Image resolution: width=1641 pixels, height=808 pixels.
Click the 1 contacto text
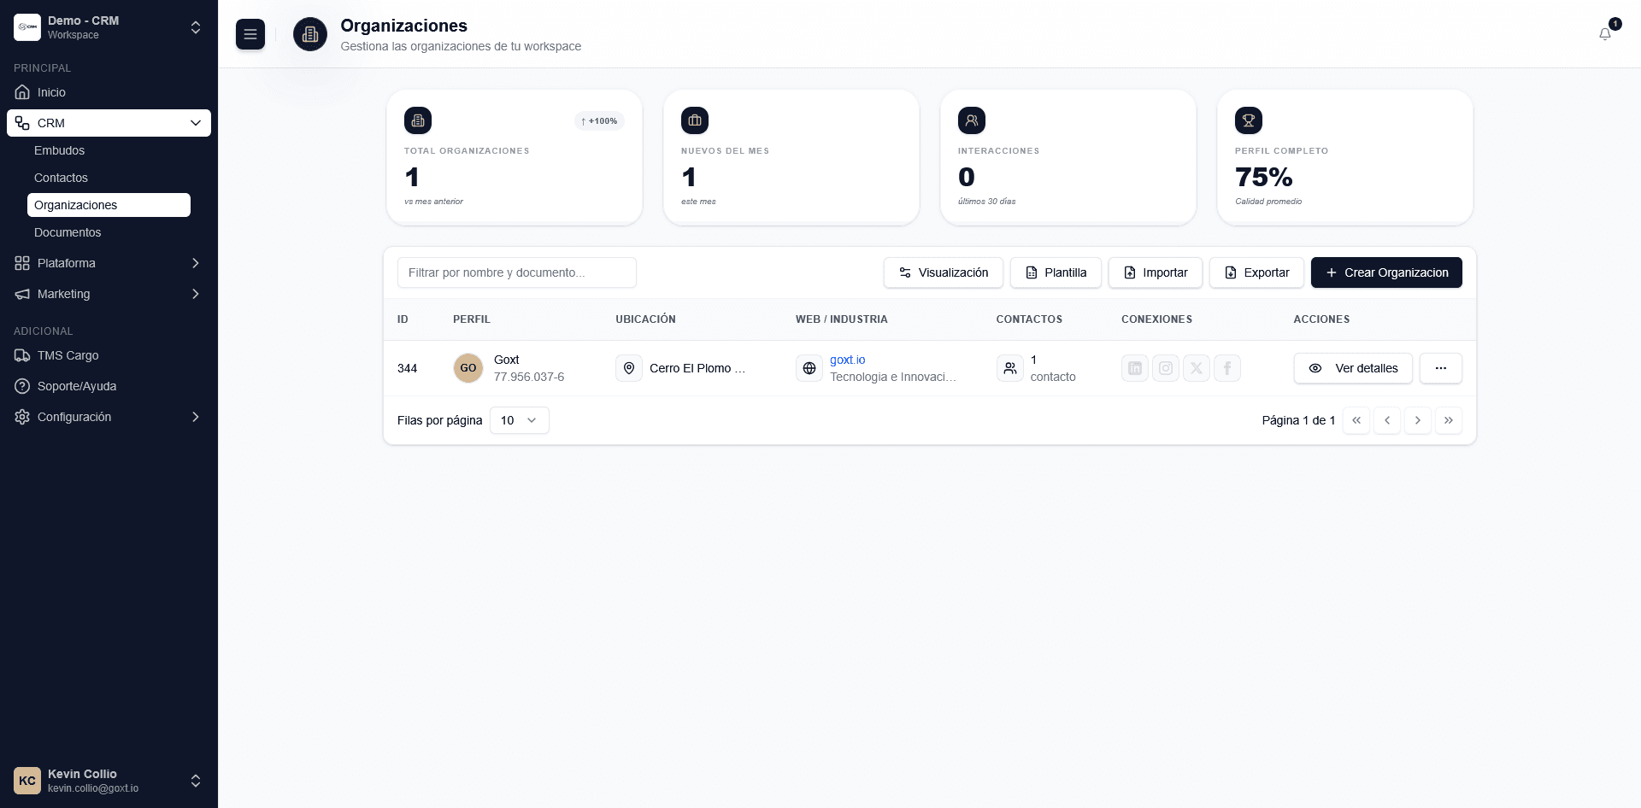1053,368
